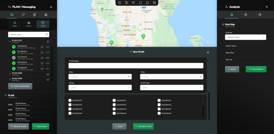274x134 pixels.
Task: Check SysAdmin1 in the last column
Action: pyautogui.click(x=159, y=100)
